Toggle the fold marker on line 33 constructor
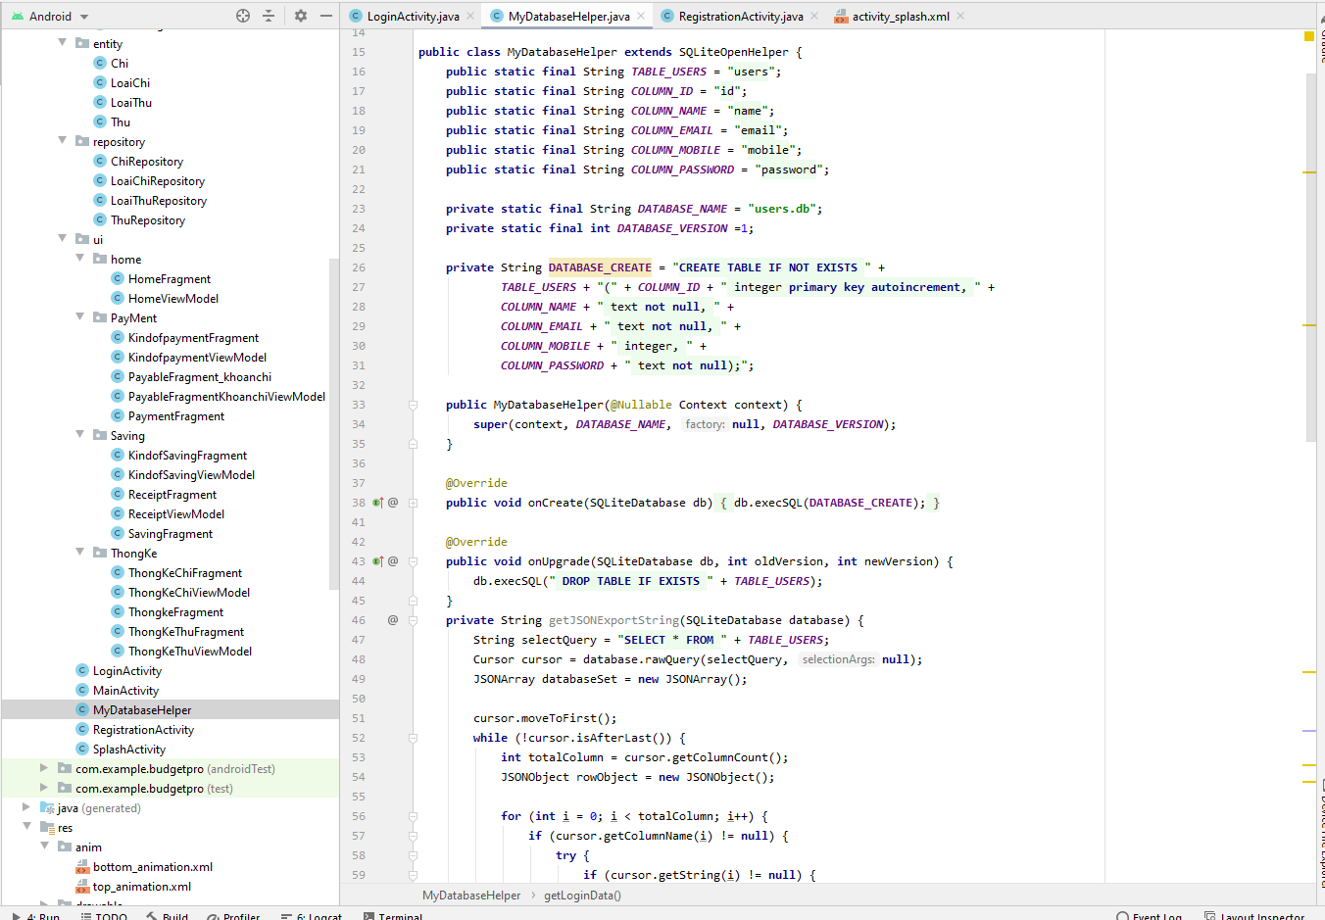The width and height of the screenshot is (1325, 920). pos(413,405)
